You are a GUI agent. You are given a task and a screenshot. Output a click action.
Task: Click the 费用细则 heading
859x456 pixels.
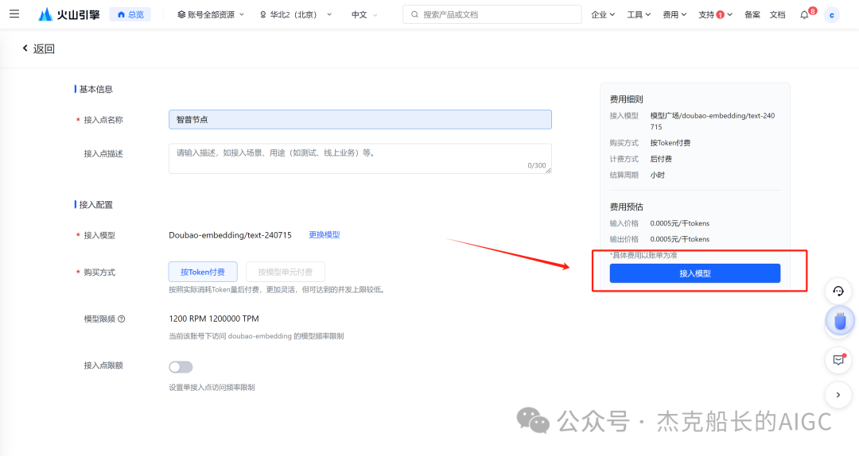pyautogui.click(x=626, y=99)
